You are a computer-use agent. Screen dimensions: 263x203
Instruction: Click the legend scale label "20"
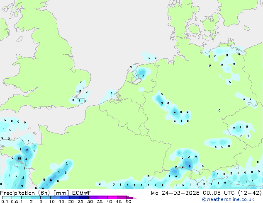coord(71,201)
